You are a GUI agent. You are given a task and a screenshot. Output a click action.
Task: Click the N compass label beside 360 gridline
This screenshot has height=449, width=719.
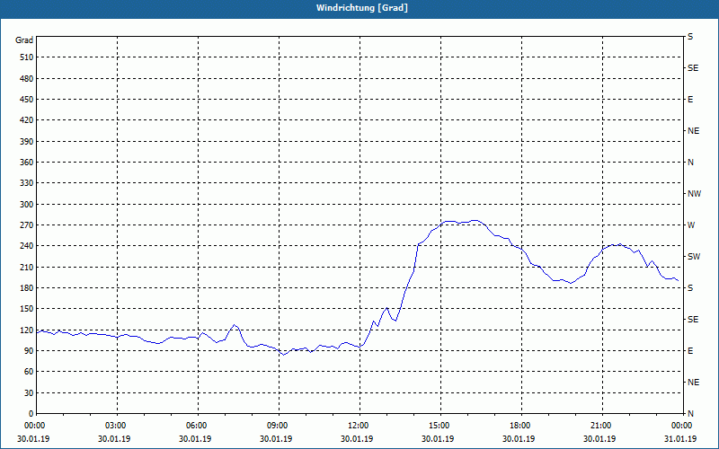pyautogui.click(x=690, y=163)
